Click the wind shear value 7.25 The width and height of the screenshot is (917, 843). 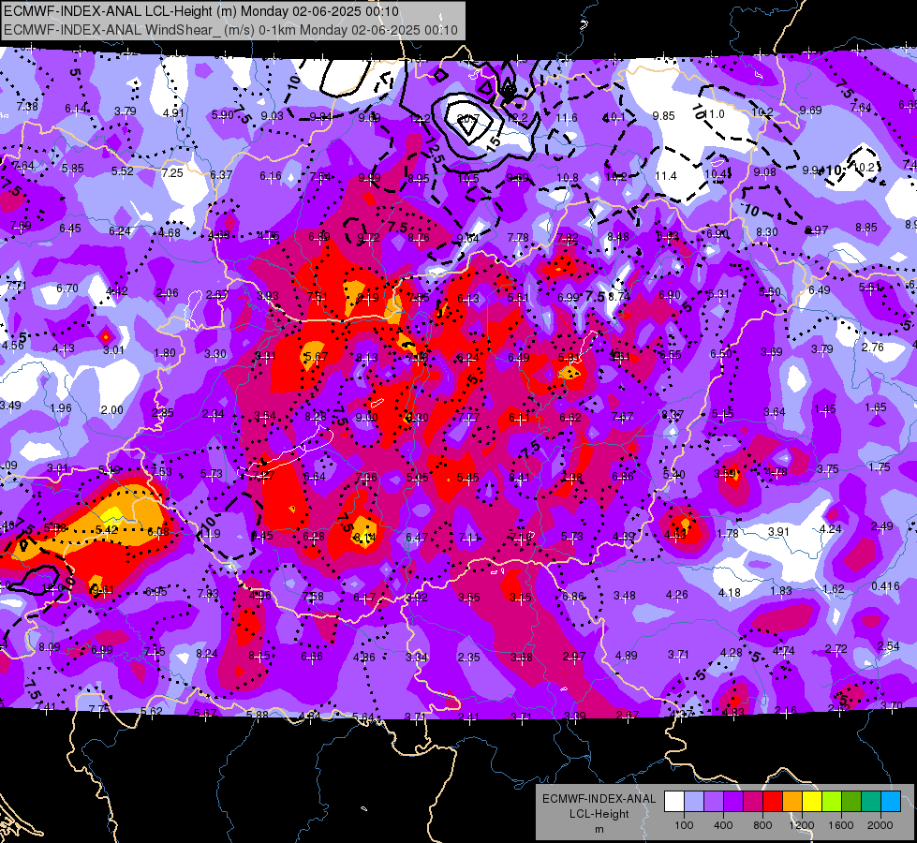(x=172, y=173)
